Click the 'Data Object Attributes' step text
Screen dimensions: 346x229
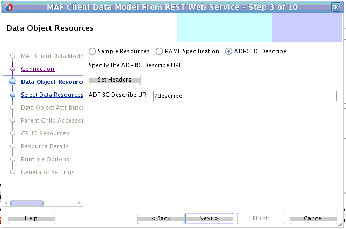click(x=52, y=108)
